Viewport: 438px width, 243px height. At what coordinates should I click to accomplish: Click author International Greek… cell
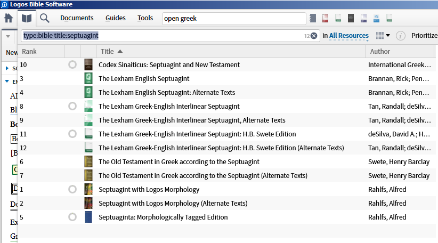click(400, 65)
